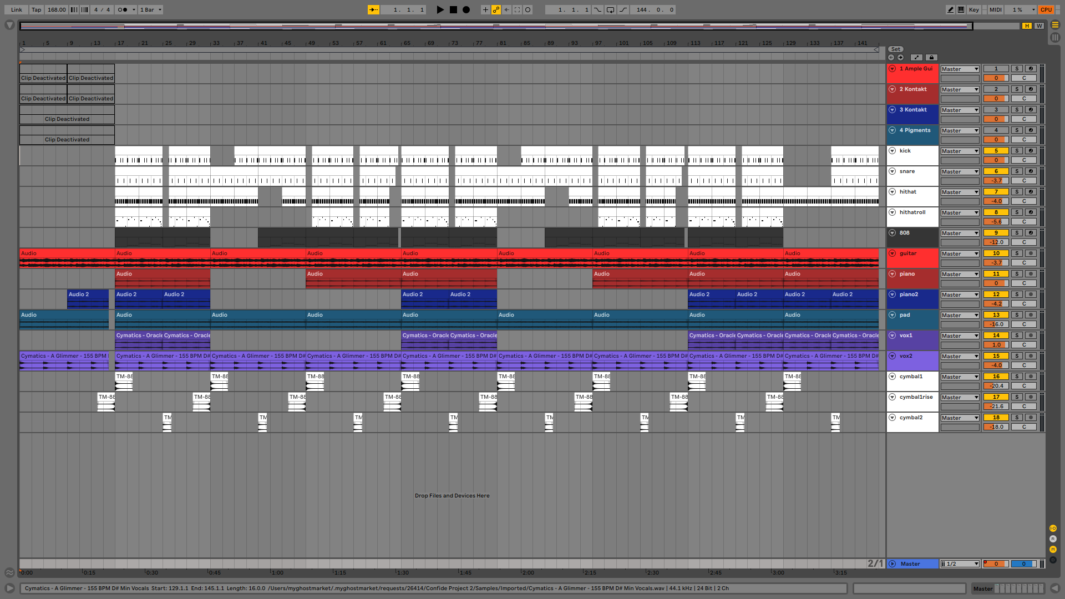Solo the guitar track
This screenshot has height=599, width=1065.
1017,253
